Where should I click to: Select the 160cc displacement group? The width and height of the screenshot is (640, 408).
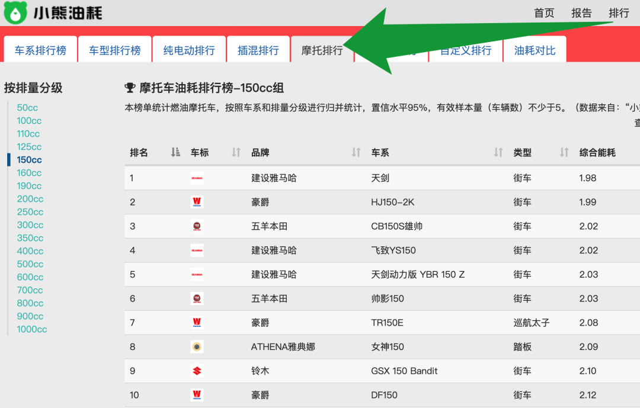(29, 173)
